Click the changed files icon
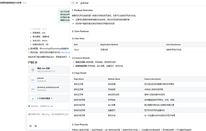Screen dimensions: 206x131 [33, 98]
